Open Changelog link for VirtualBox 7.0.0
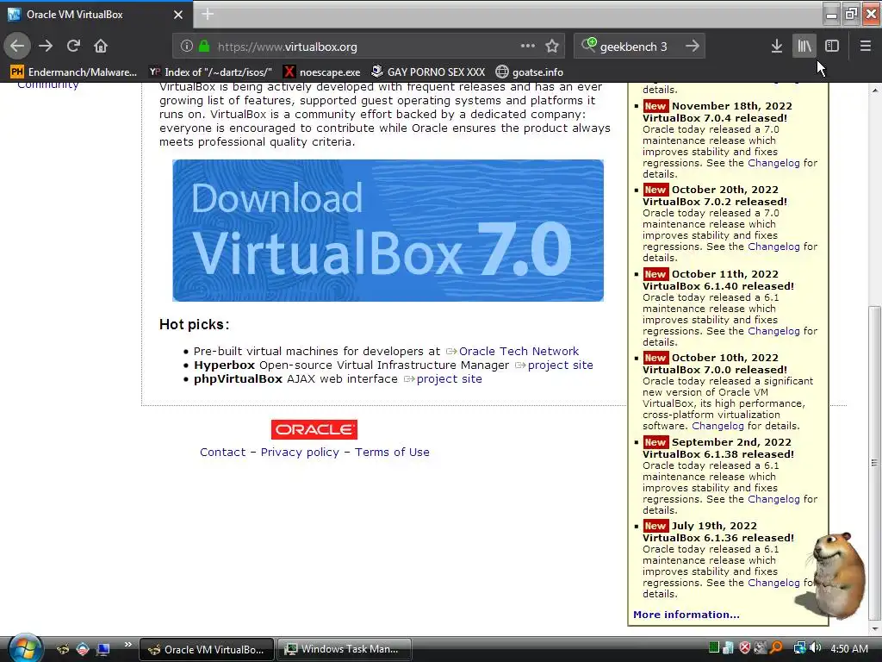882x662 pixels. pos(717,426)
